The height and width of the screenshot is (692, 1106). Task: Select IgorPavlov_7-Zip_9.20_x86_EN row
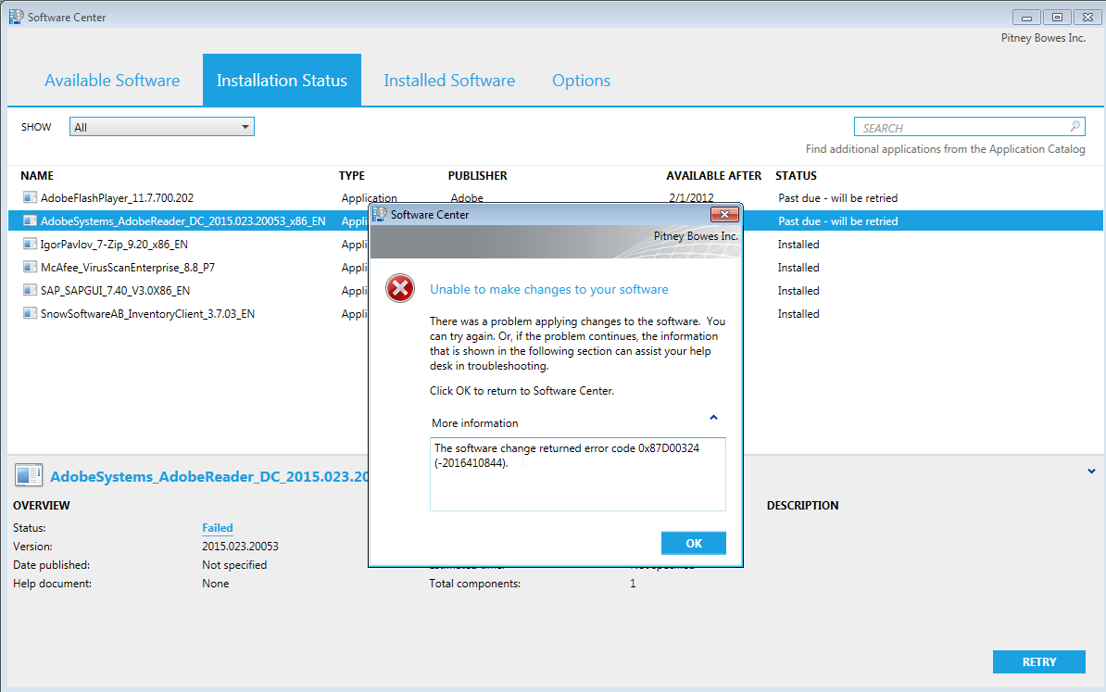coord(555,244)
